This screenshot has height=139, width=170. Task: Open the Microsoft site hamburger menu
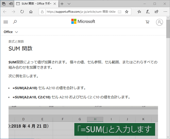click(6, 22)
